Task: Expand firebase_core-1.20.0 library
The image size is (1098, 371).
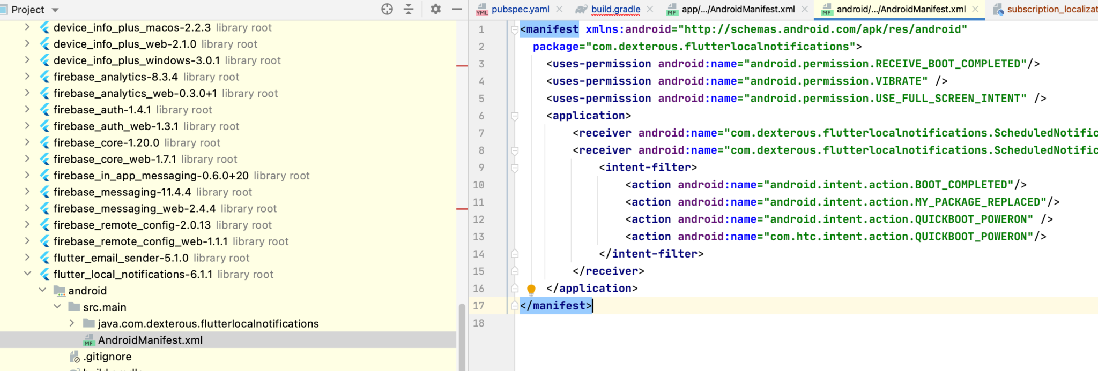Action: pyautogui.click(x=27, y=142)
